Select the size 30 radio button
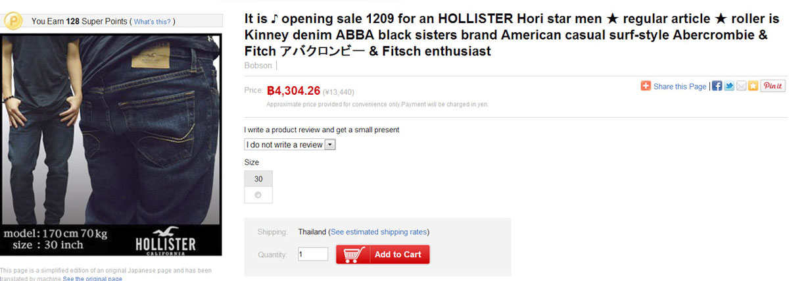The height and width of the screenshot is (281, 789). click(258, 195)
